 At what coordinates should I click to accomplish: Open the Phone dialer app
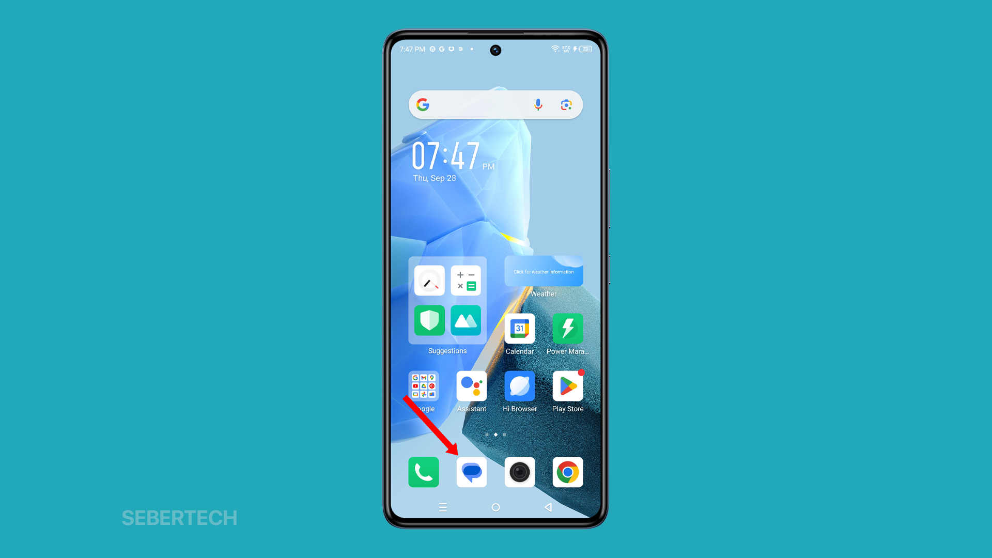[x=424, y=473]
